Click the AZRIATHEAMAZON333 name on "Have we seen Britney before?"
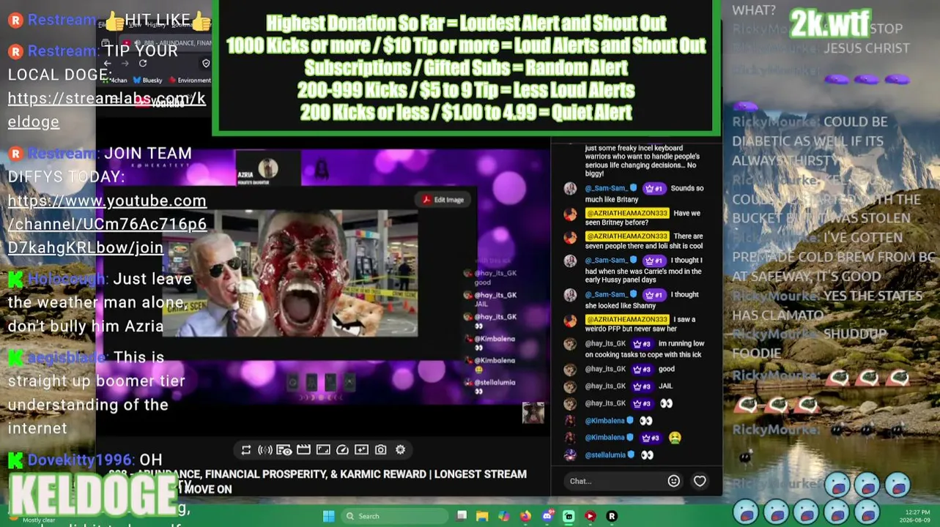 click(626, 214)
